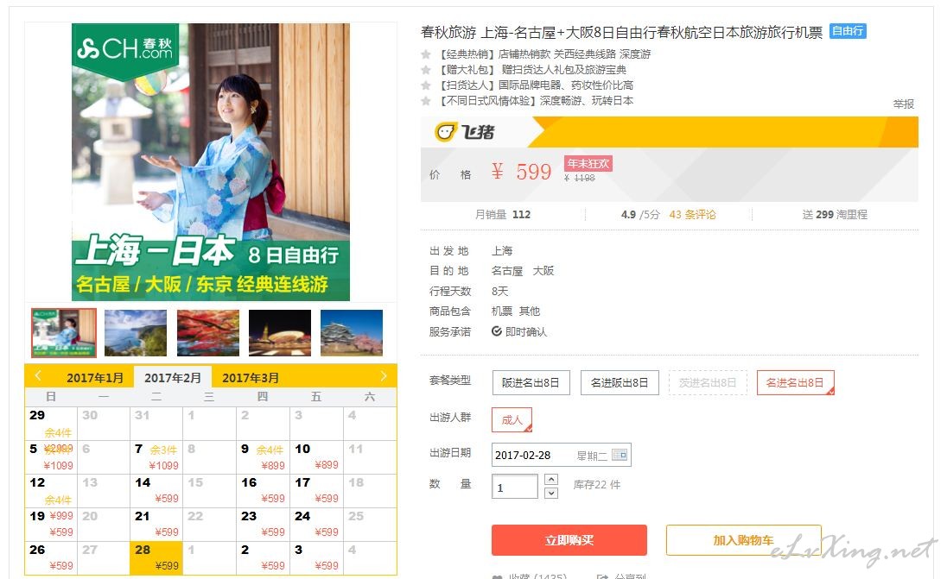Go to next month with right arrow
Viewport: 947px width, 579px height.
[384, 375]
